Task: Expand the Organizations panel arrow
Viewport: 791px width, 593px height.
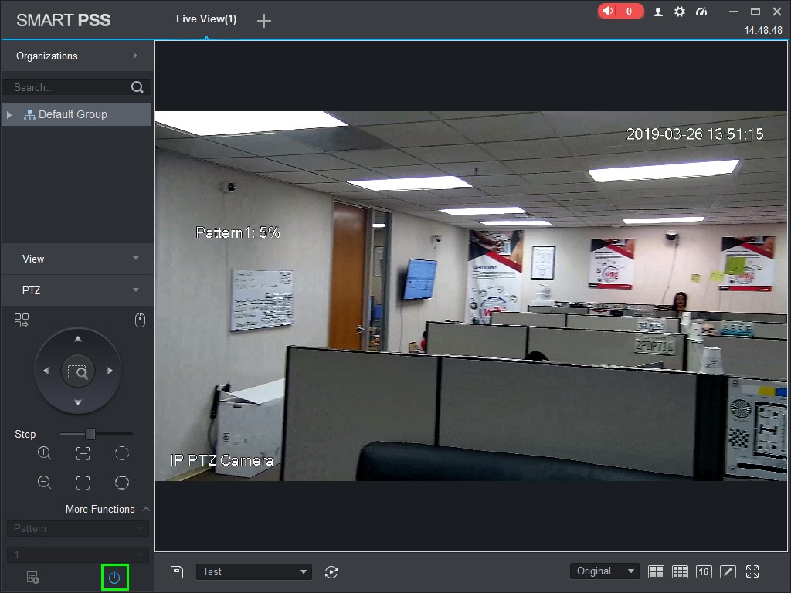Action: [x=135, y=56]
